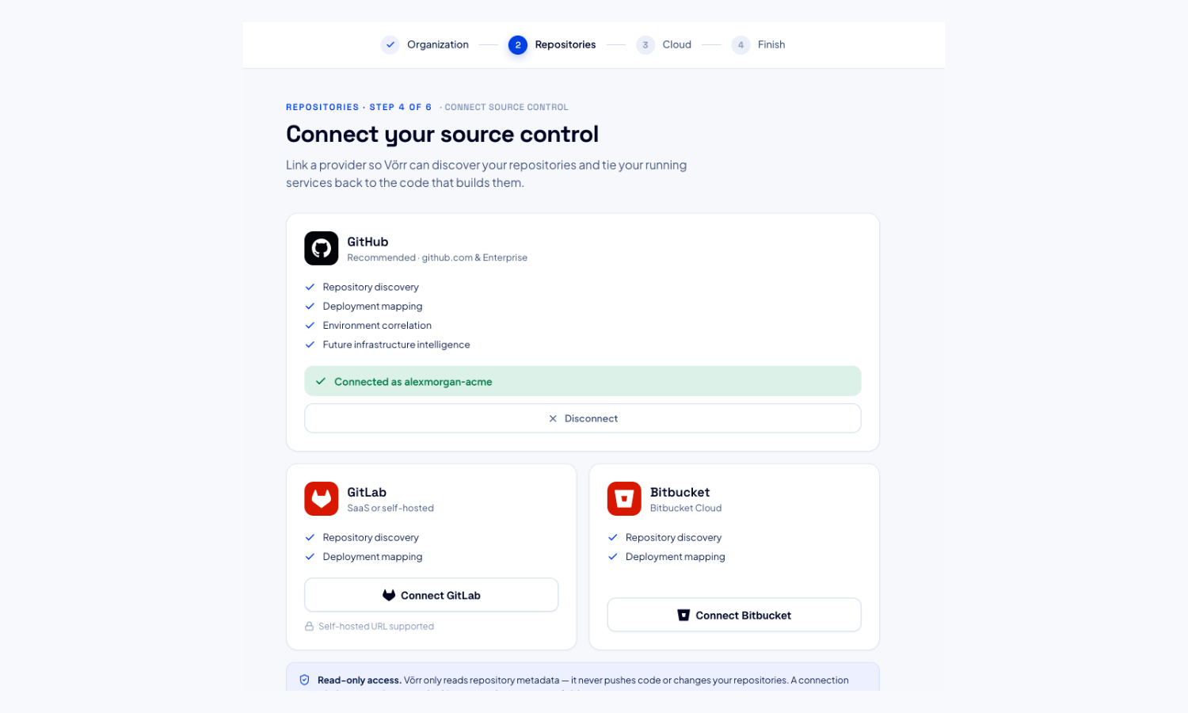Click the GitHub logo icon

tap(322, 248)
